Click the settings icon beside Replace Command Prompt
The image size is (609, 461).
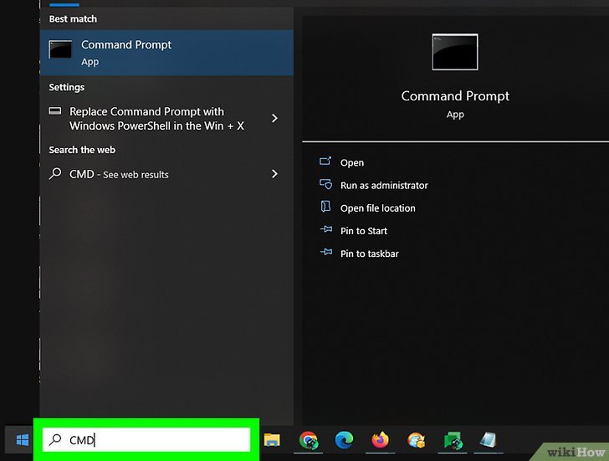(x=54, y=111)
